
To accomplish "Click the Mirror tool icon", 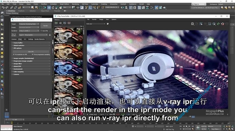I will (122, 7).
